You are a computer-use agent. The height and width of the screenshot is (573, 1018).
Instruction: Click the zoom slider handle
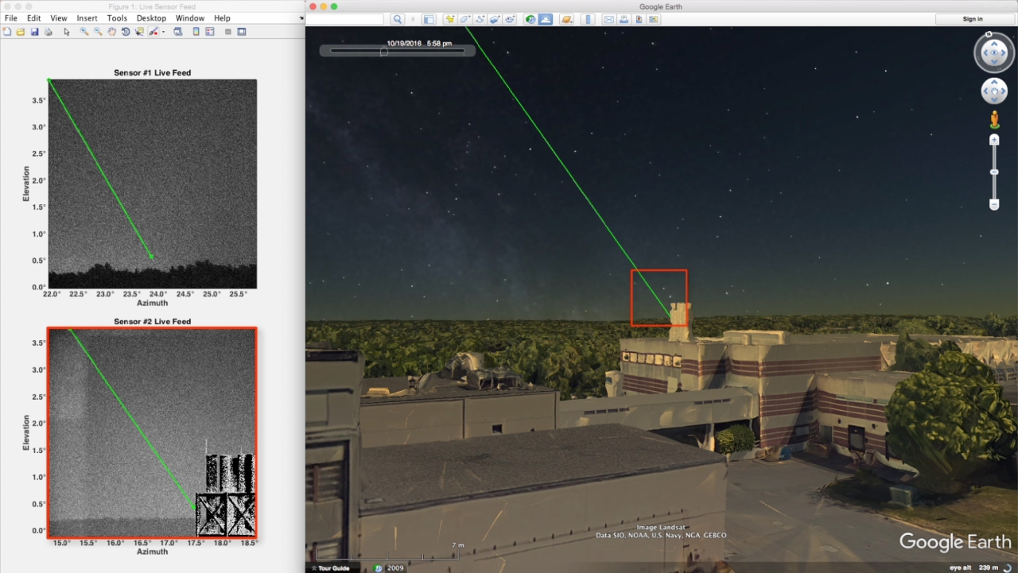click(994, 172)
